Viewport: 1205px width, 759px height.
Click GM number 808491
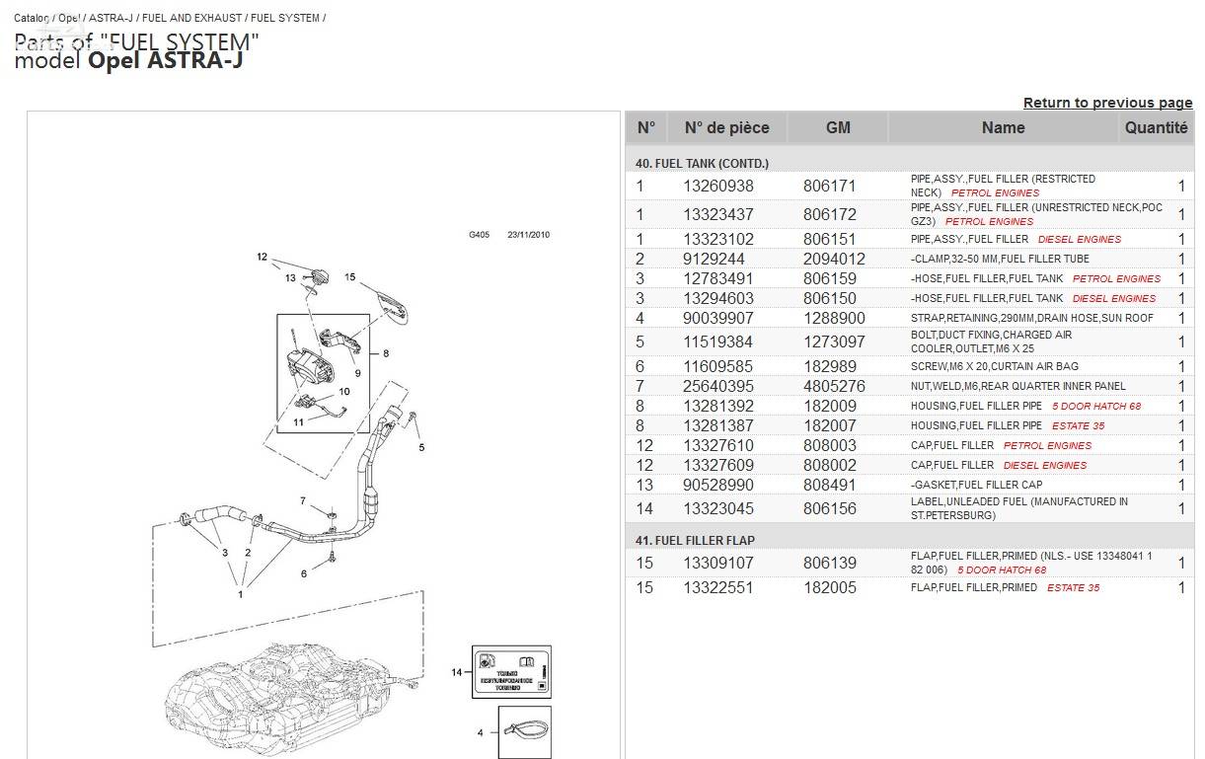pos(830,485)
